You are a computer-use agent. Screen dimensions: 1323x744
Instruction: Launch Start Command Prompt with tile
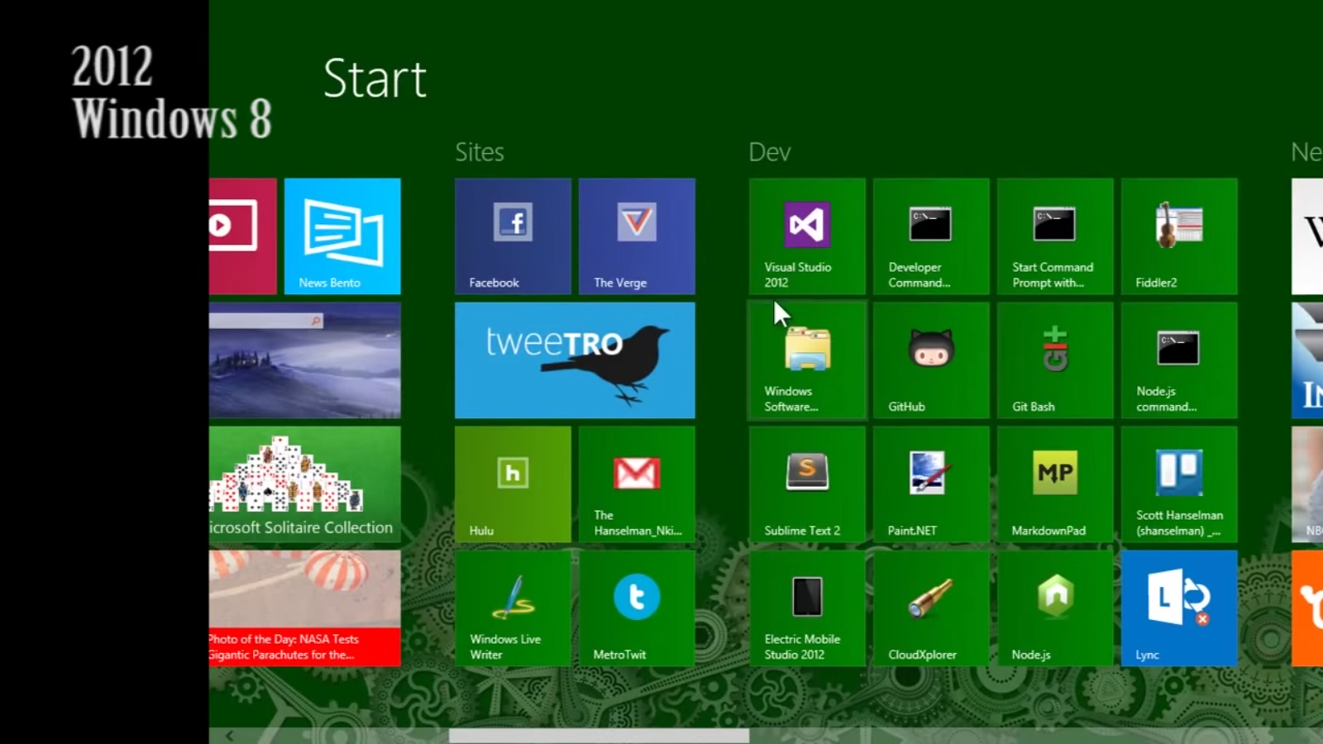coord(1055,236)
